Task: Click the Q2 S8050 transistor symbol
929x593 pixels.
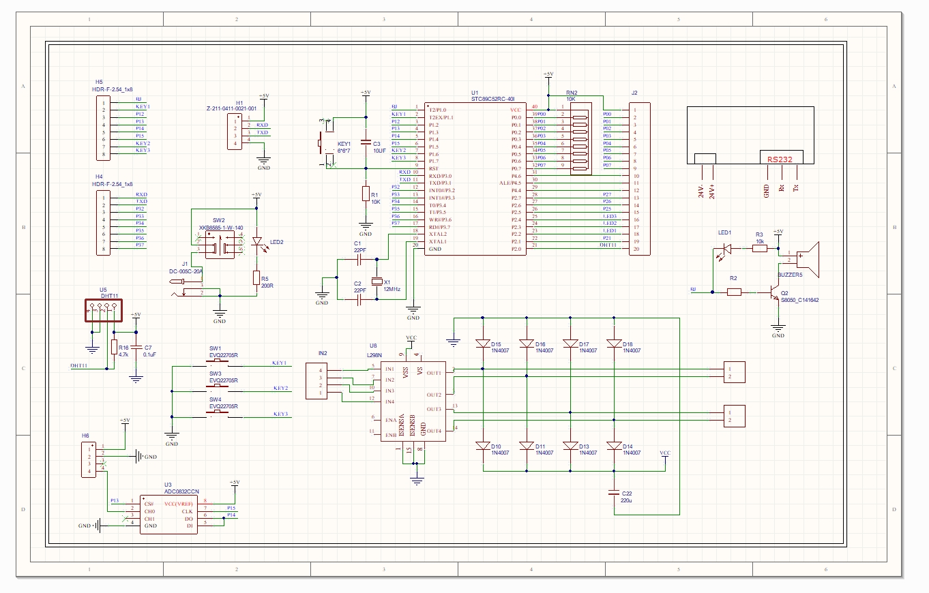Action: click(x=774, y=292)
